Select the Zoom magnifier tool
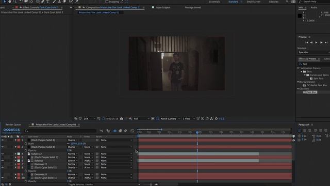Image resolution: width=330 pixels, height=186 pixels. click(x=15, y=2)
